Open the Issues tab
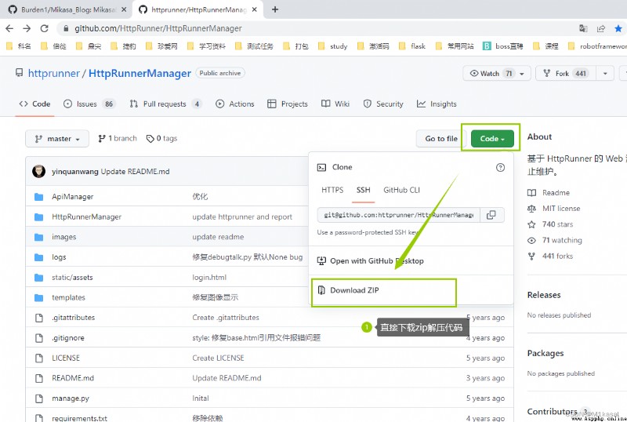627x422 pixels. 89,104
